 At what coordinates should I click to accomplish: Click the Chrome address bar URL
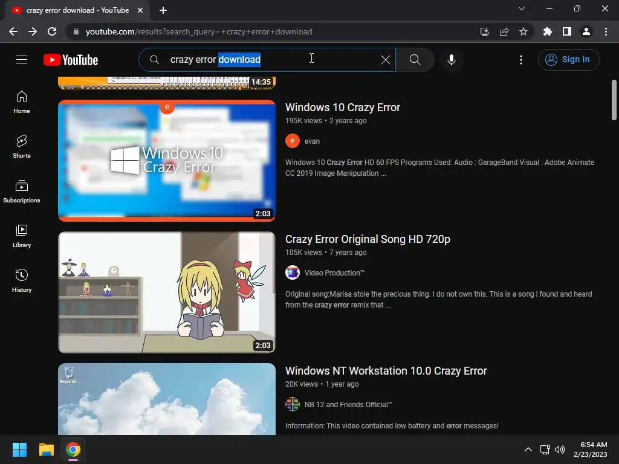click(x=199, y=31)
